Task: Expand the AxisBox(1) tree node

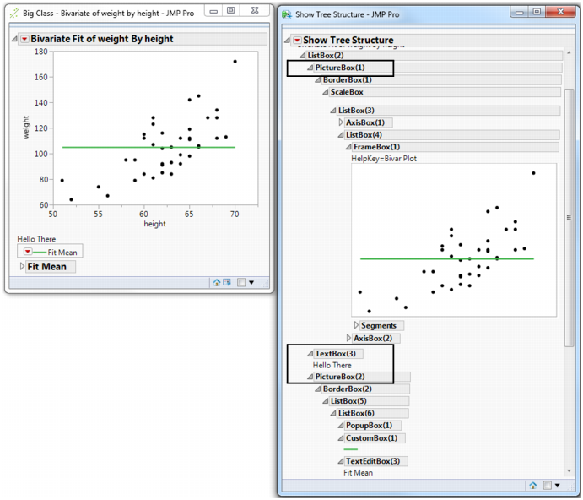Action: 342,122
